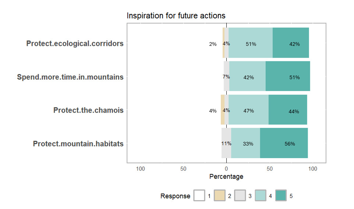This screenshot has width=354, height=209.
Task: Click the chart title Inspiration for future actions
Action: [x=176, y=16]
